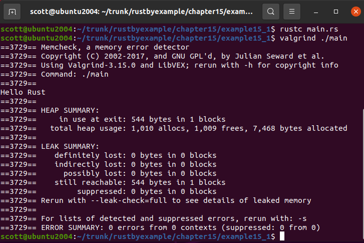Click the 'Hello Rust' output line
The width and height of the screenshot is (364, 243).
23,93
